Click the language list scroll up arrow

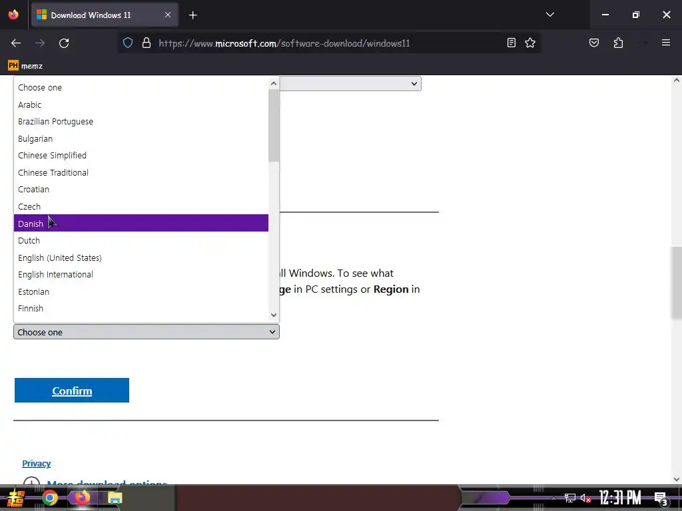coord(274,83)
